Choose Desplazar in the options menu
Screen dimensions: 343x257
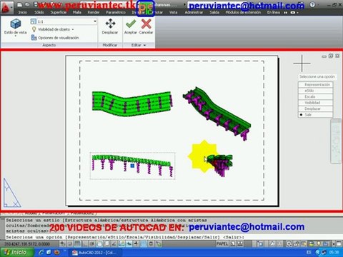[315, 109]
